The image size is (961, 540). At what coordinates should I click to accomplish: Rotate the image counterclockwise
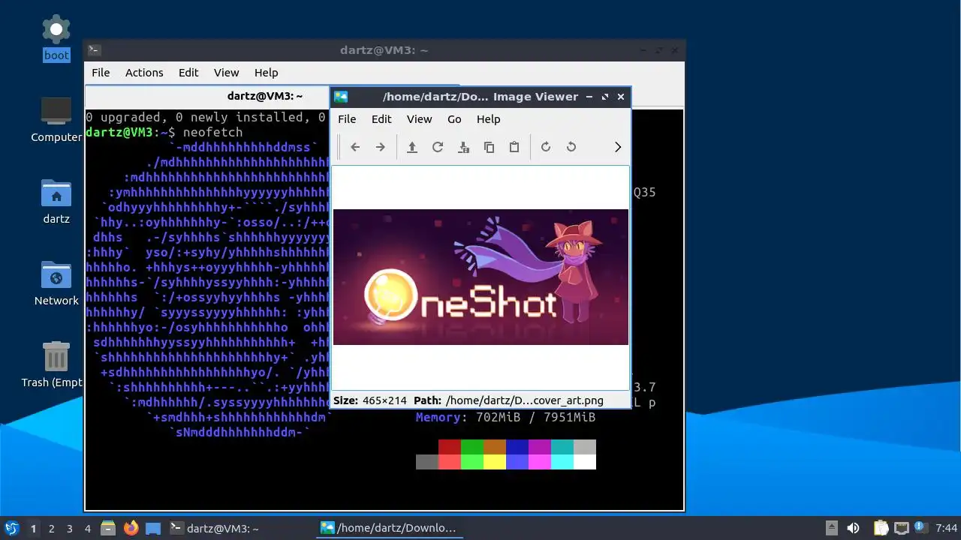pyautogui.click(x=571, y=147)
